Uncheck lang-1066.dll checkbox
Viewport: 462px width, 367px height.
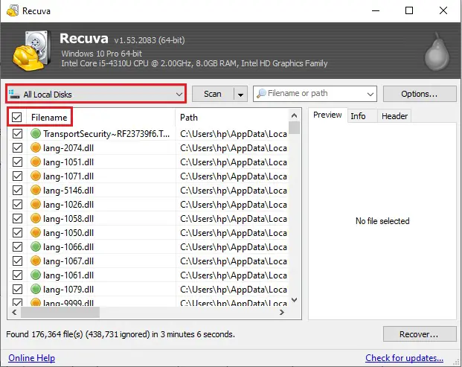click(x=17, y=246)
